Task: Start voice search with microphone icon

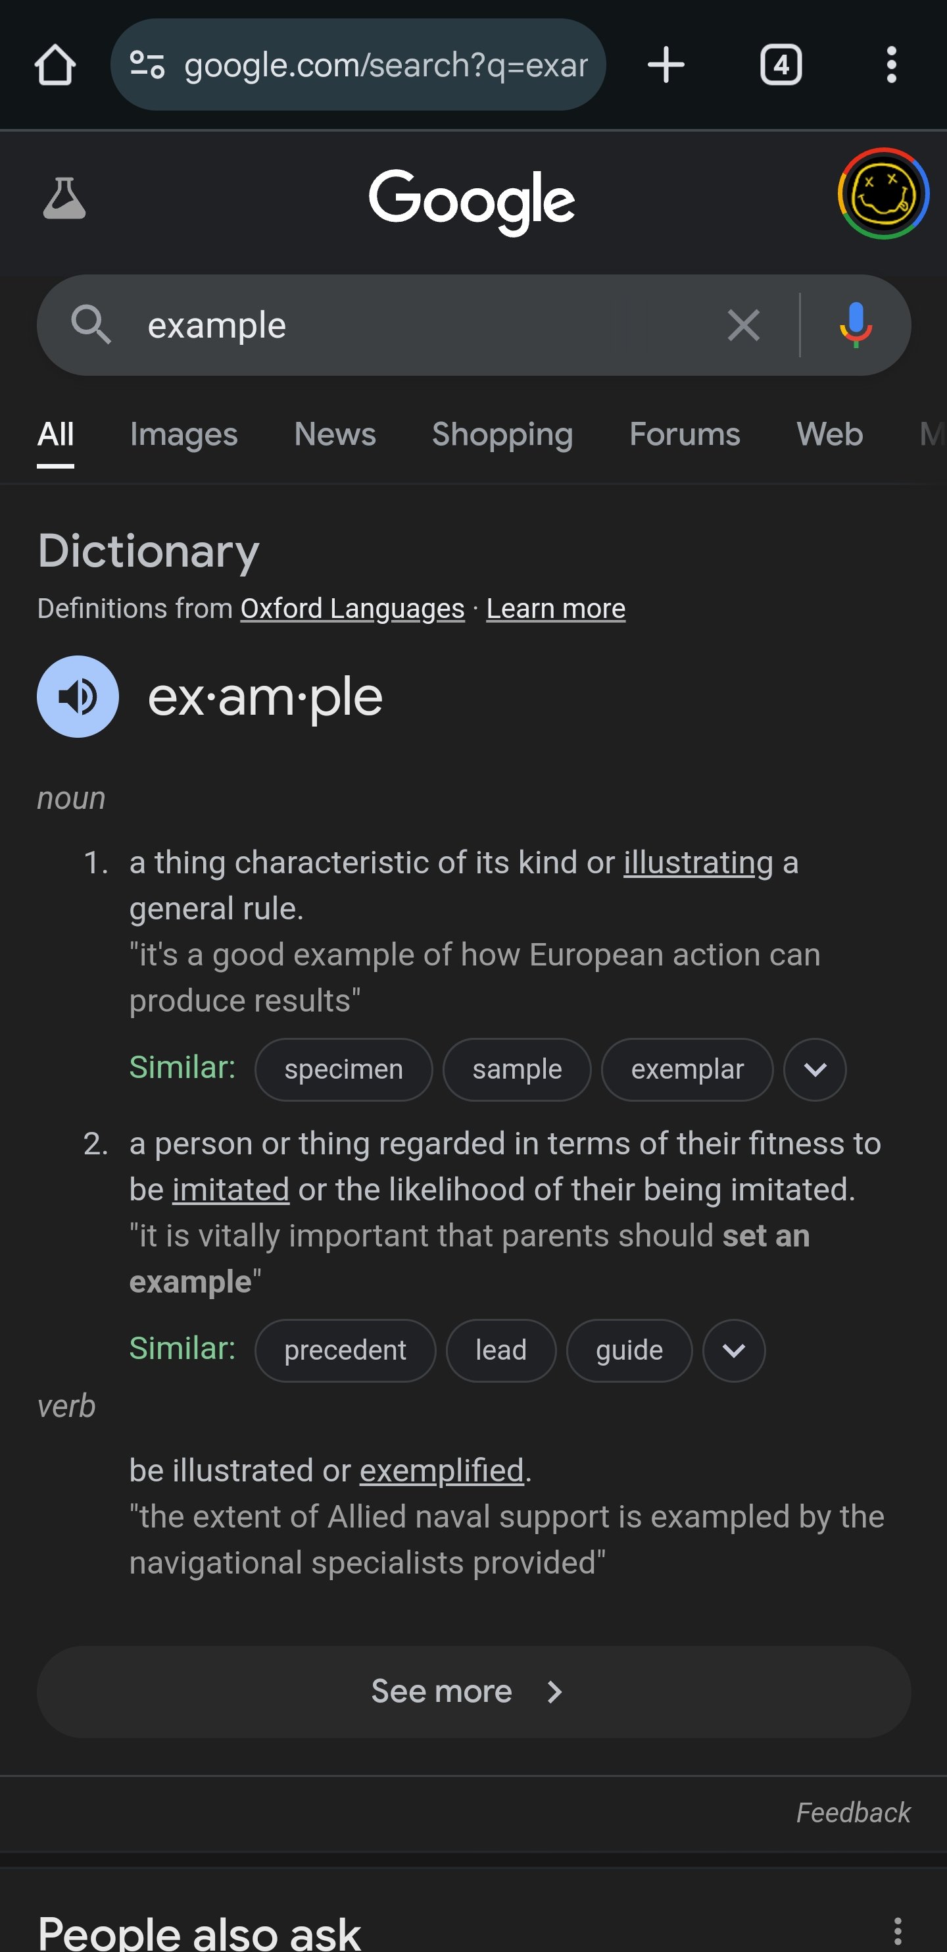Action: (x=856, y=326)
